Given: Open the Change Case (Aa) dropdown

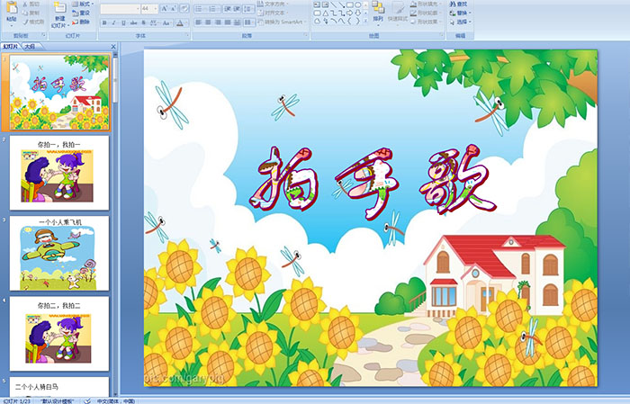Looking at the screenshot, I should pyautogui.click(x=166, y=22).
